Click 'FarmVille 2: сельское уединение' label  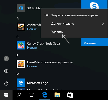point(50,62)
